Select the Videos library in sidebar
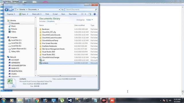The width and height of the screenshot is (184, 103). point(14,32)
